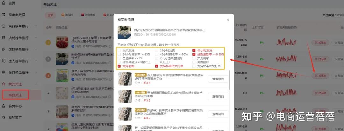344x131 pixels.
Task: Open the 找电商数据 search icon
Action: [x=3, y=15]
